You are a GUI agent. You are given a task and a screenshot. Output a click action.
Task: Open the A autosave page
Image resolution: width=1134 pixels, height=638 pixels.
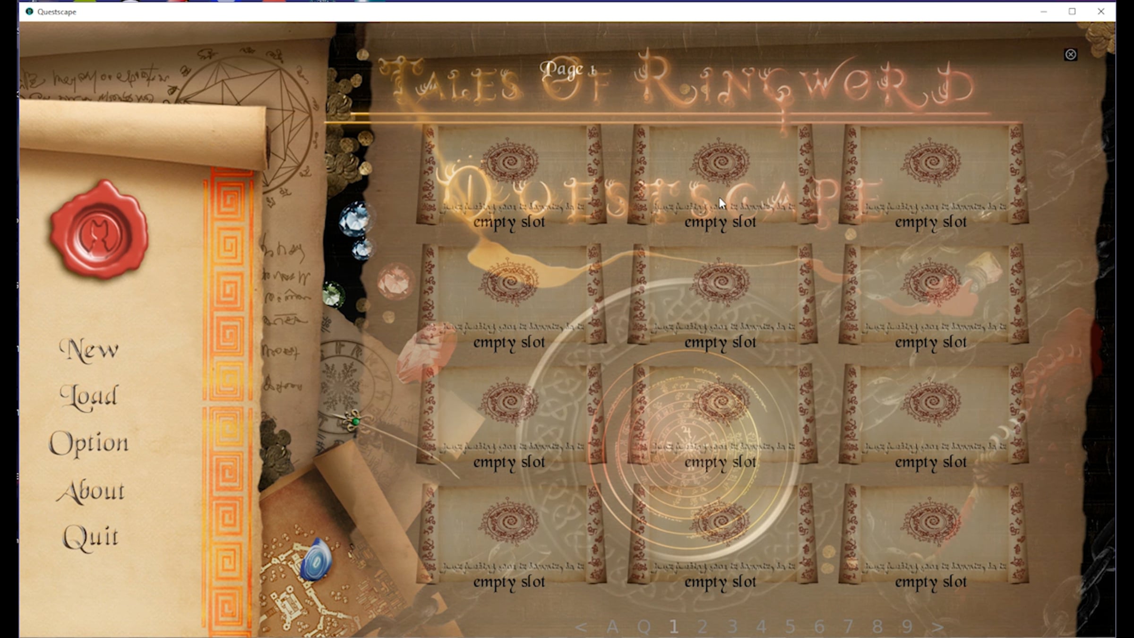click(x=612, y=627)
